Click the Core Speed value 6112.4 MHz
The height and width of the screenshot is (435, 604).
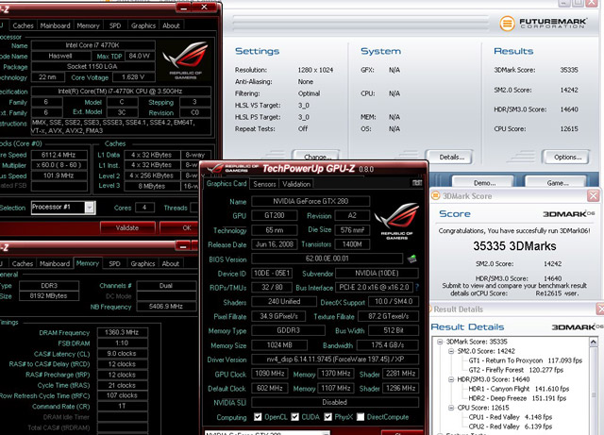tap(59, 155)
